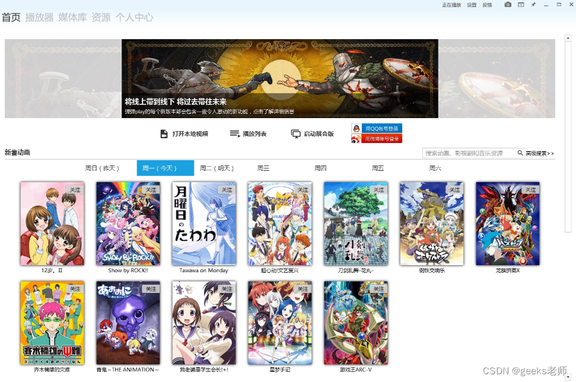The image size is (576, 382).
Task: Click the mini-mode window icon in title bar
Action: 521,4
